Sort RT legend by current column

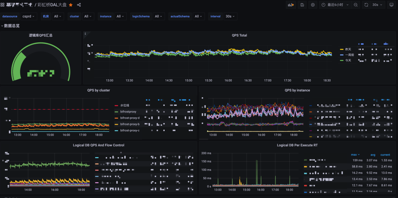point(385,154)
